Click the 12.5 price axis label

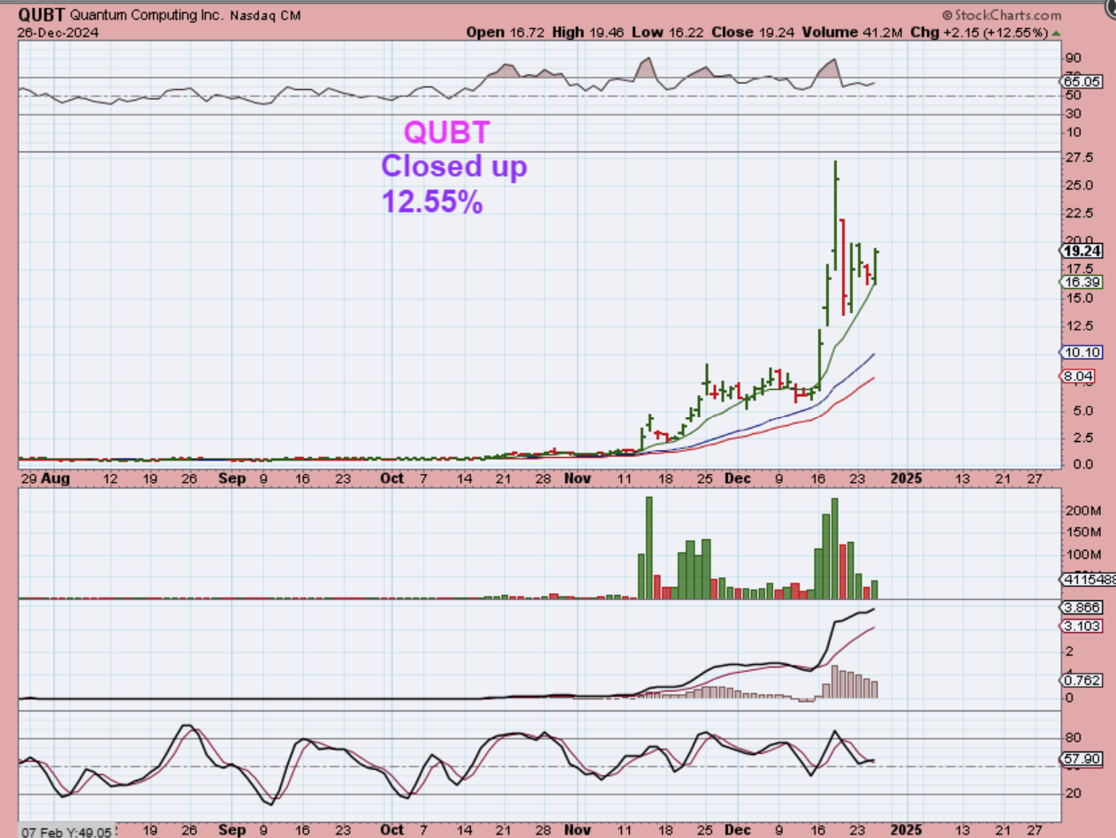[x=1078, y=326]
